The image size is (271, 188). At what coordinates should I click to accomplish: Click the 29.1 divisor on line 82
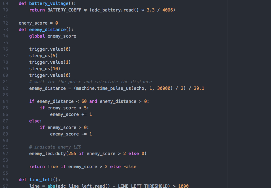(199, 88)
